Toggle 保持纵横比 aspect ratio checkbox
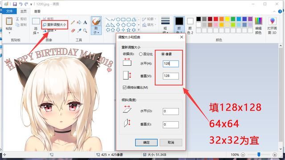 click(125, 88)
